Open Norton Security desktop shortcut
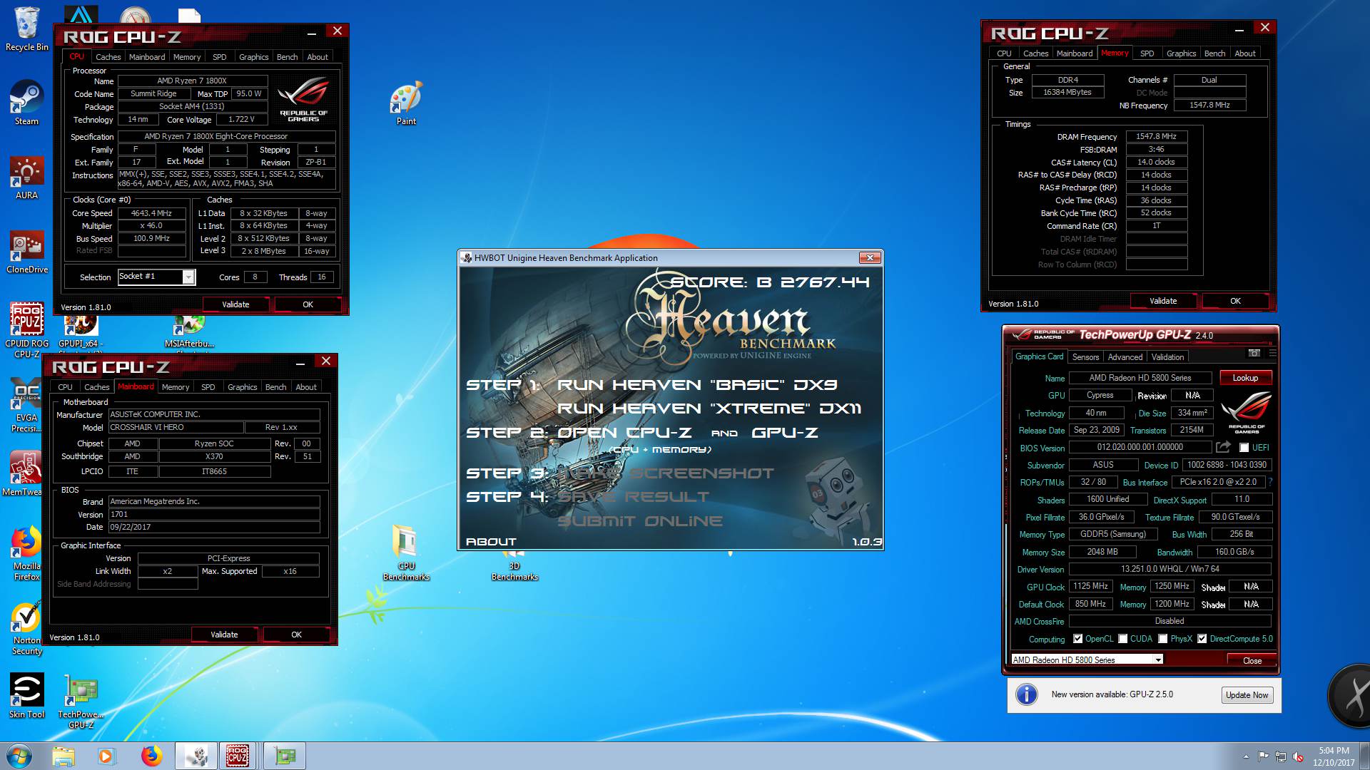1370x770 pixels. pyautogui.click(x=27, y=629)
